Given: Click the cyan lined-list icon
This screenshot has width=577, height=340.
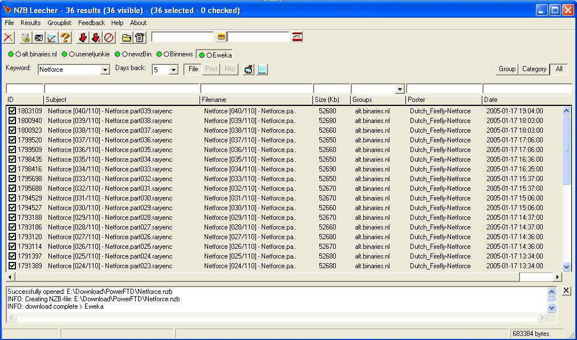Looking at the screenshot, I should coord(262,69).
